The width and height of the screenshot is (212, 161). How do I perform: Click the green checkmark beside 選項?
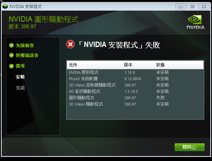click(x=12, y=66)
